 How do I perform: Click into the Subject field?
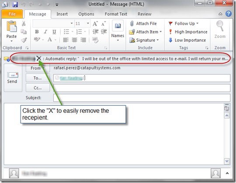coord(142,98)
